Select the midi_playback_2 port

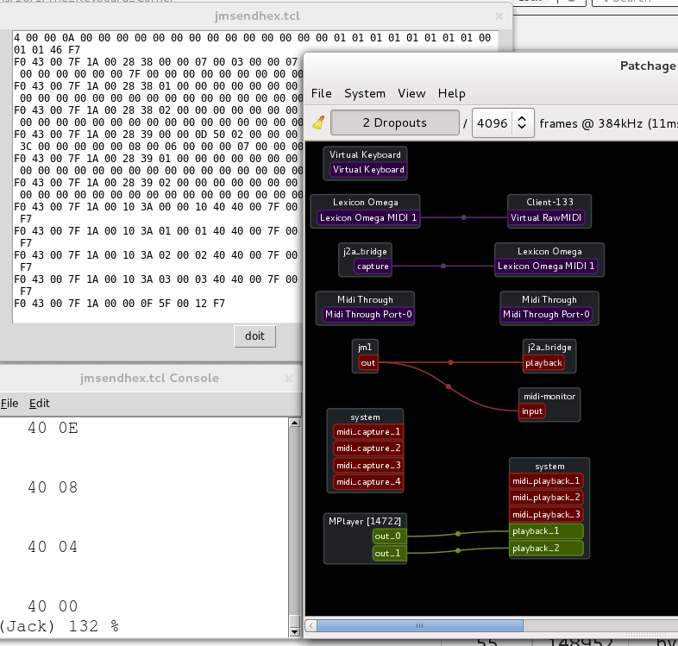tap(546, 498)
